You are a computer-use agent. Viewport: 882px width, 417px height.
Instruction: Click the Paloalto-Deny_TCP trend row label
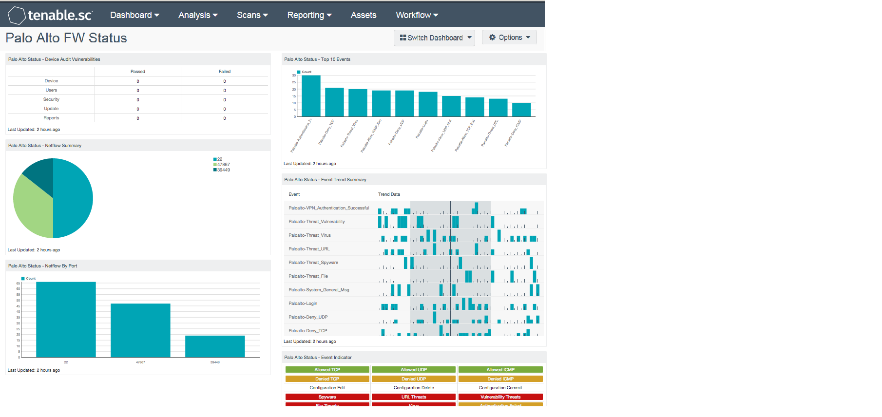coord(307,331)
